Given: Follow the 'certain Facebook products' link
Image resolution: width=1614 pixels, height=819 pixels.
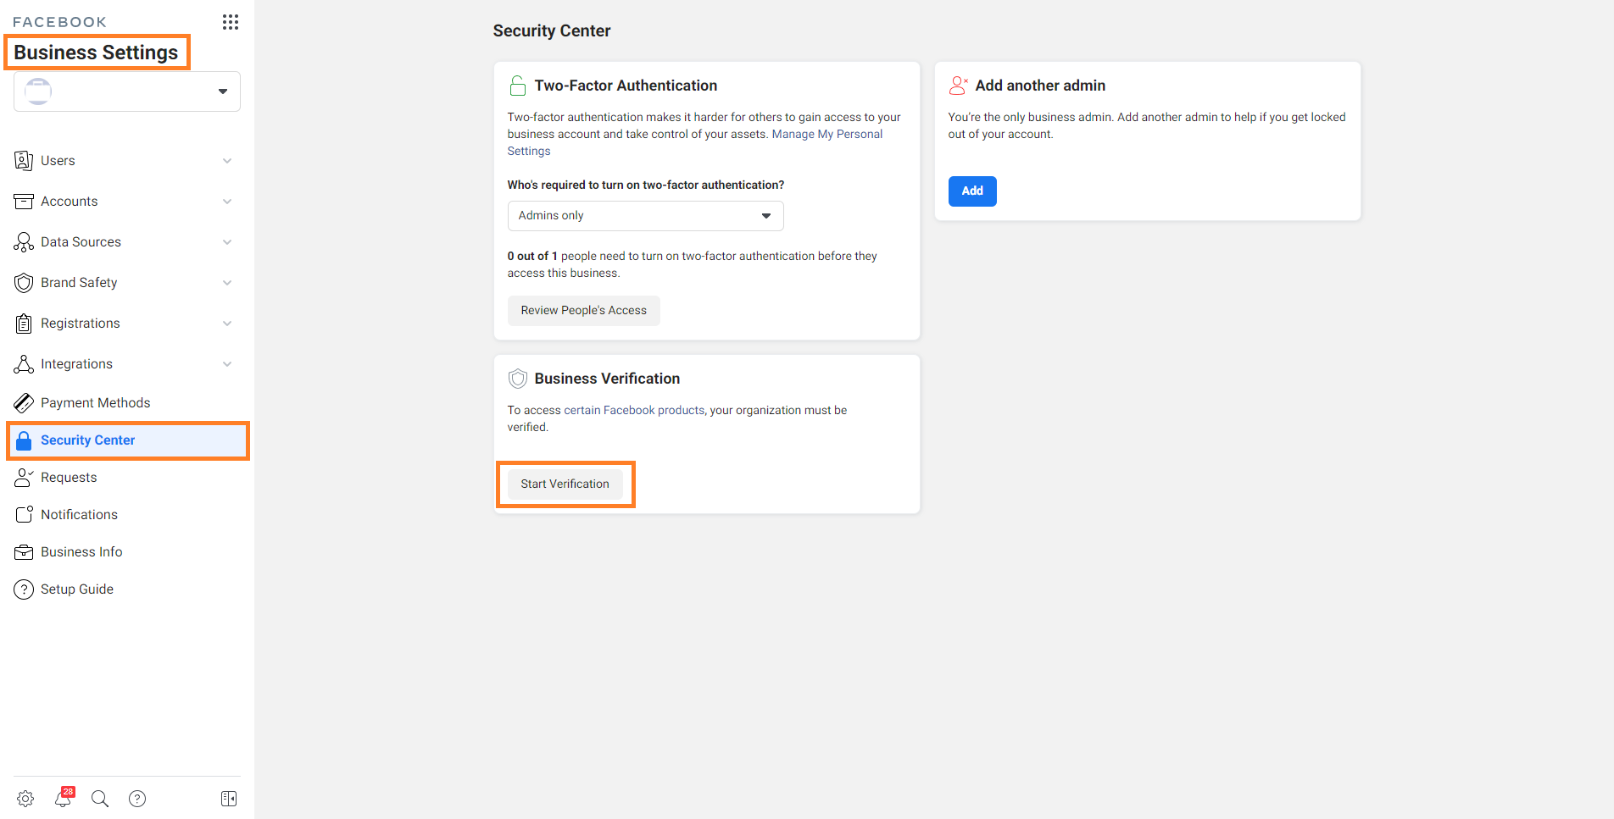Looking at the screenshot, I should (x=634, y=411).
